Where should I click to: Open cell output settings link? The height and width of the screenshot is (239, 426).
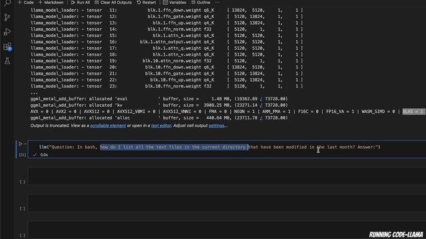217,125
